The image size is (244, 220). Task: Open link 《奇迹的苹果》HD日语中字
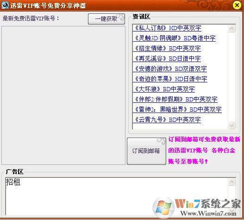coord(170,79)
